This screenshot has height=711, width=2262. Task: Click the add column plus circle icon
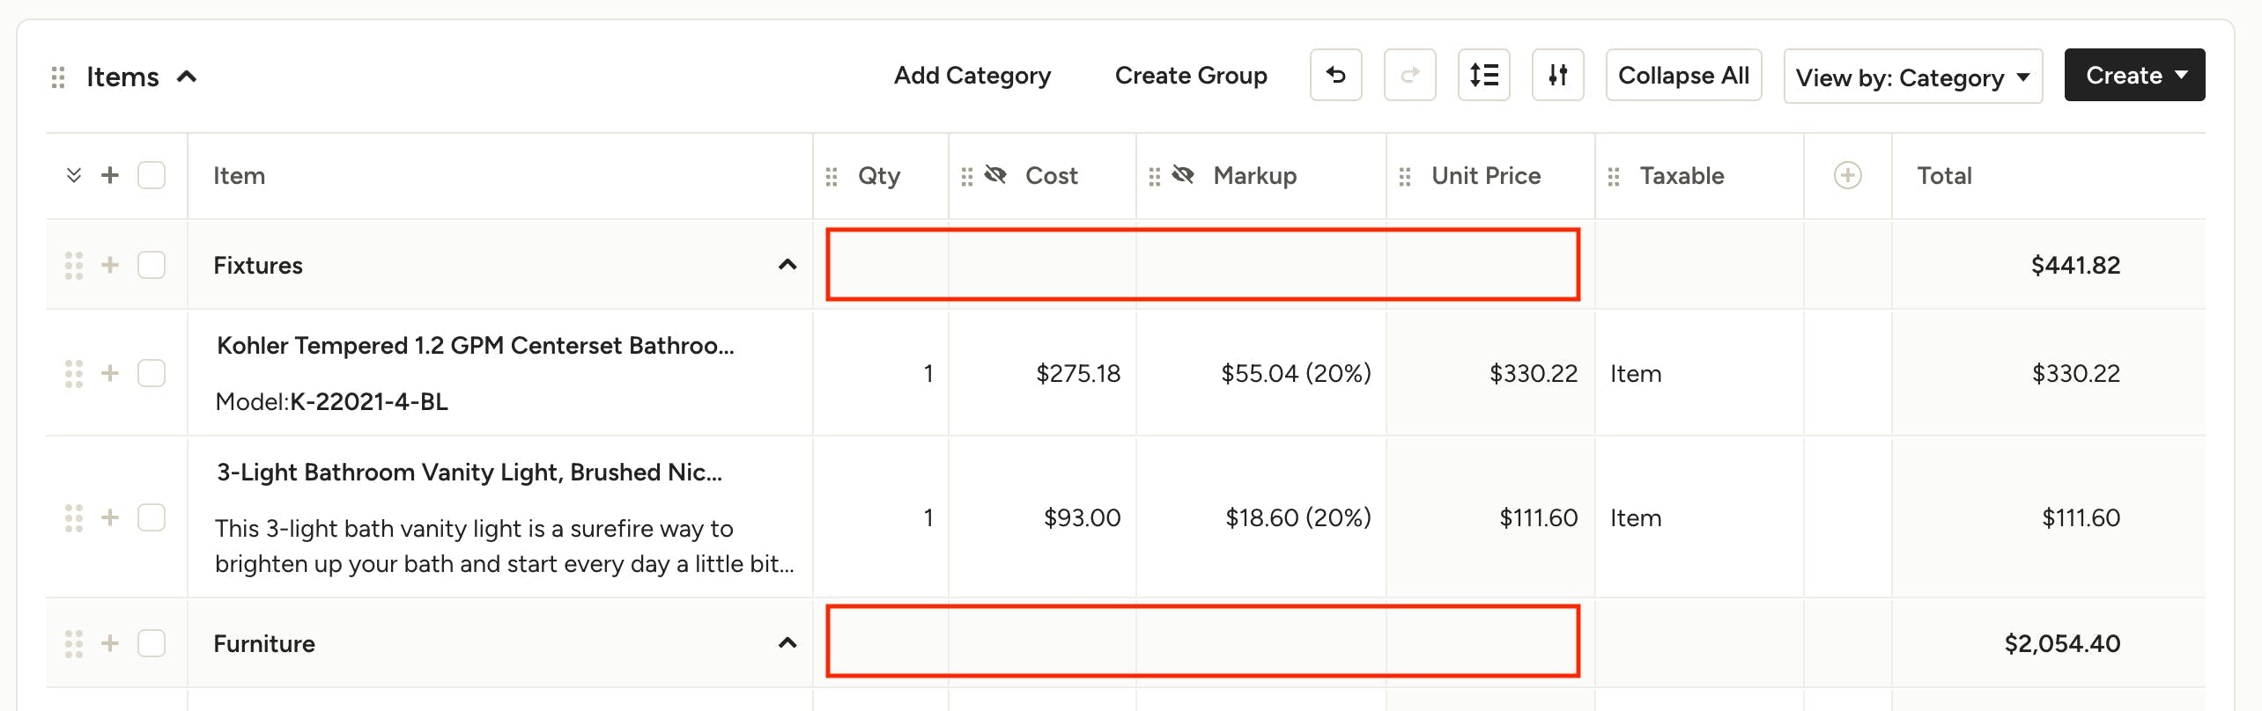[x=1847, y=176]
